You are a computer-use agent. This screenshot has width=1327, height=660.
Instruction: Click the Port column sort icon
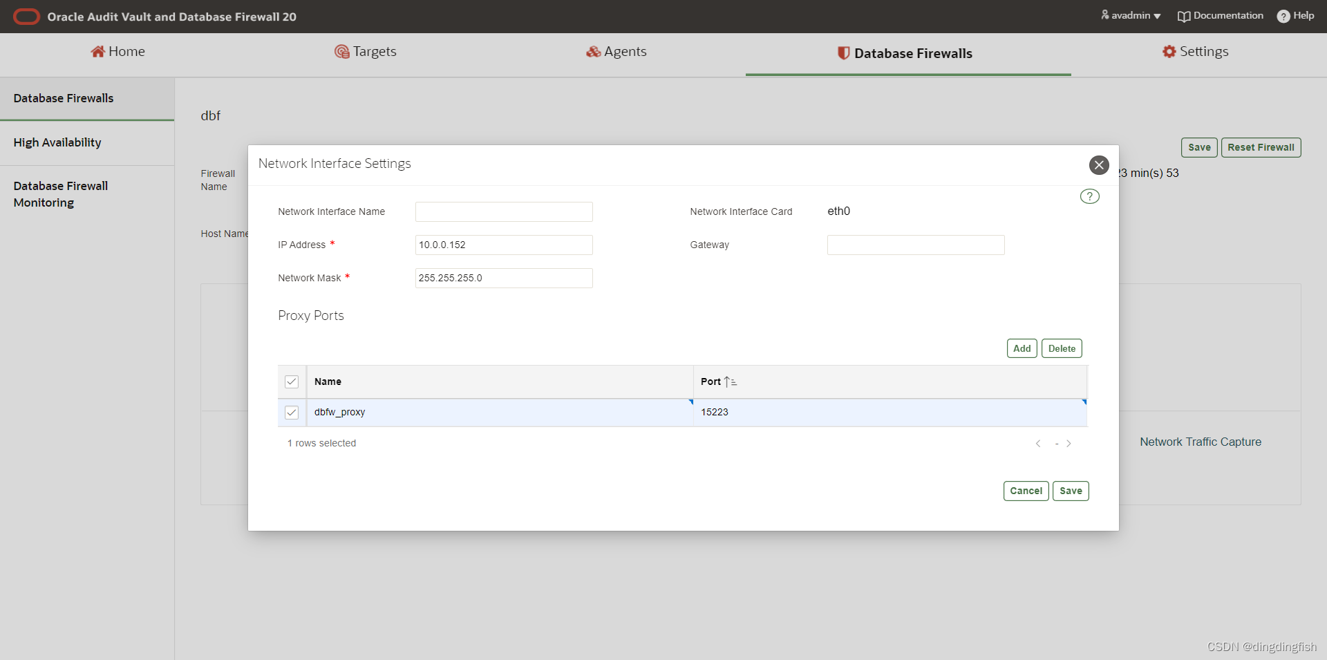click(x=730, y=381)
